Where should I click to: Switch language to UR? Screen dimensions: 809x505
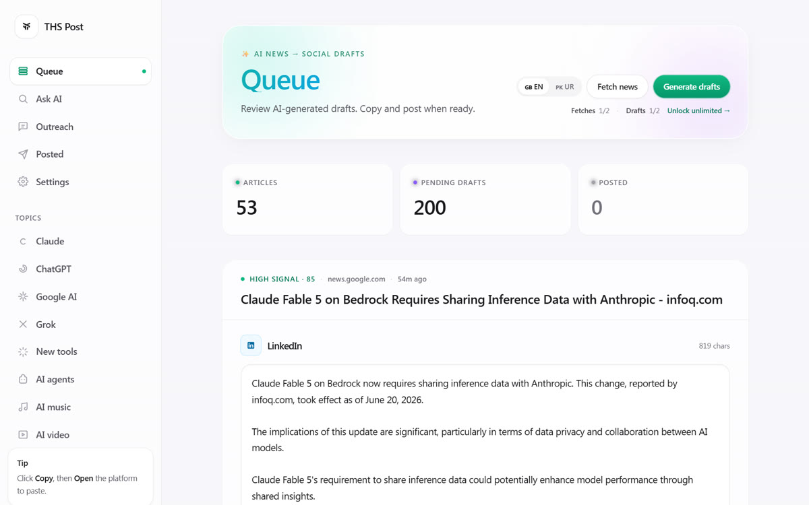[x=565, y=87]
